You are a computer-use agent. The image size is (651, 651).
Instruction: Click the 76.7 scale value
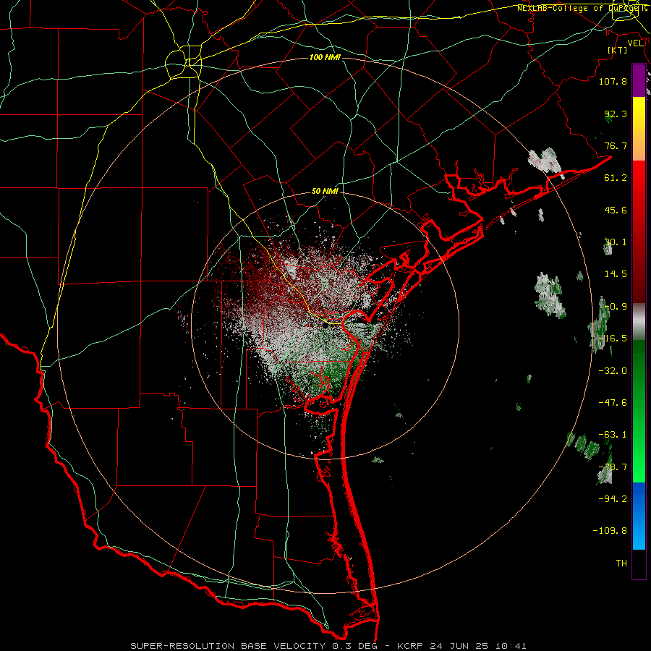click(x=616, y=145)
